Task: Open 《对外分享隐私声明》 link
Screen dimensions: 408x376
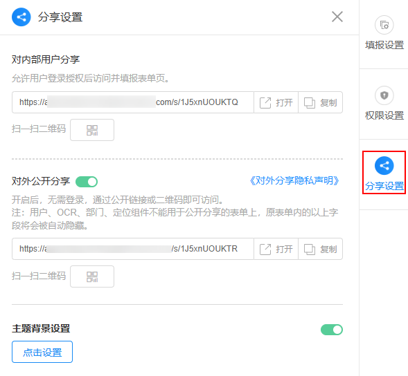Action: pos(294,180)
